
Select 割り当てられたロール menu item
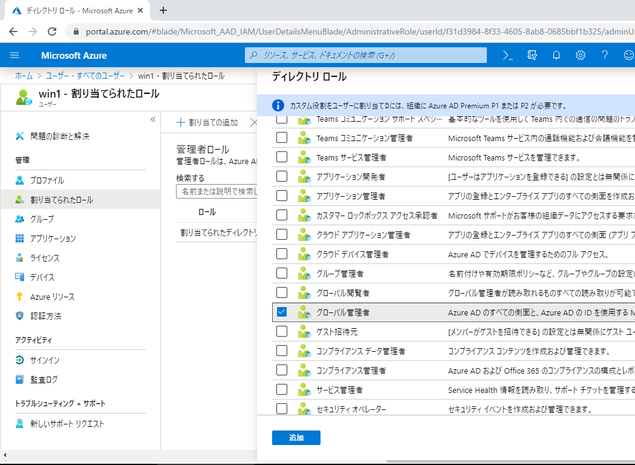80,199
